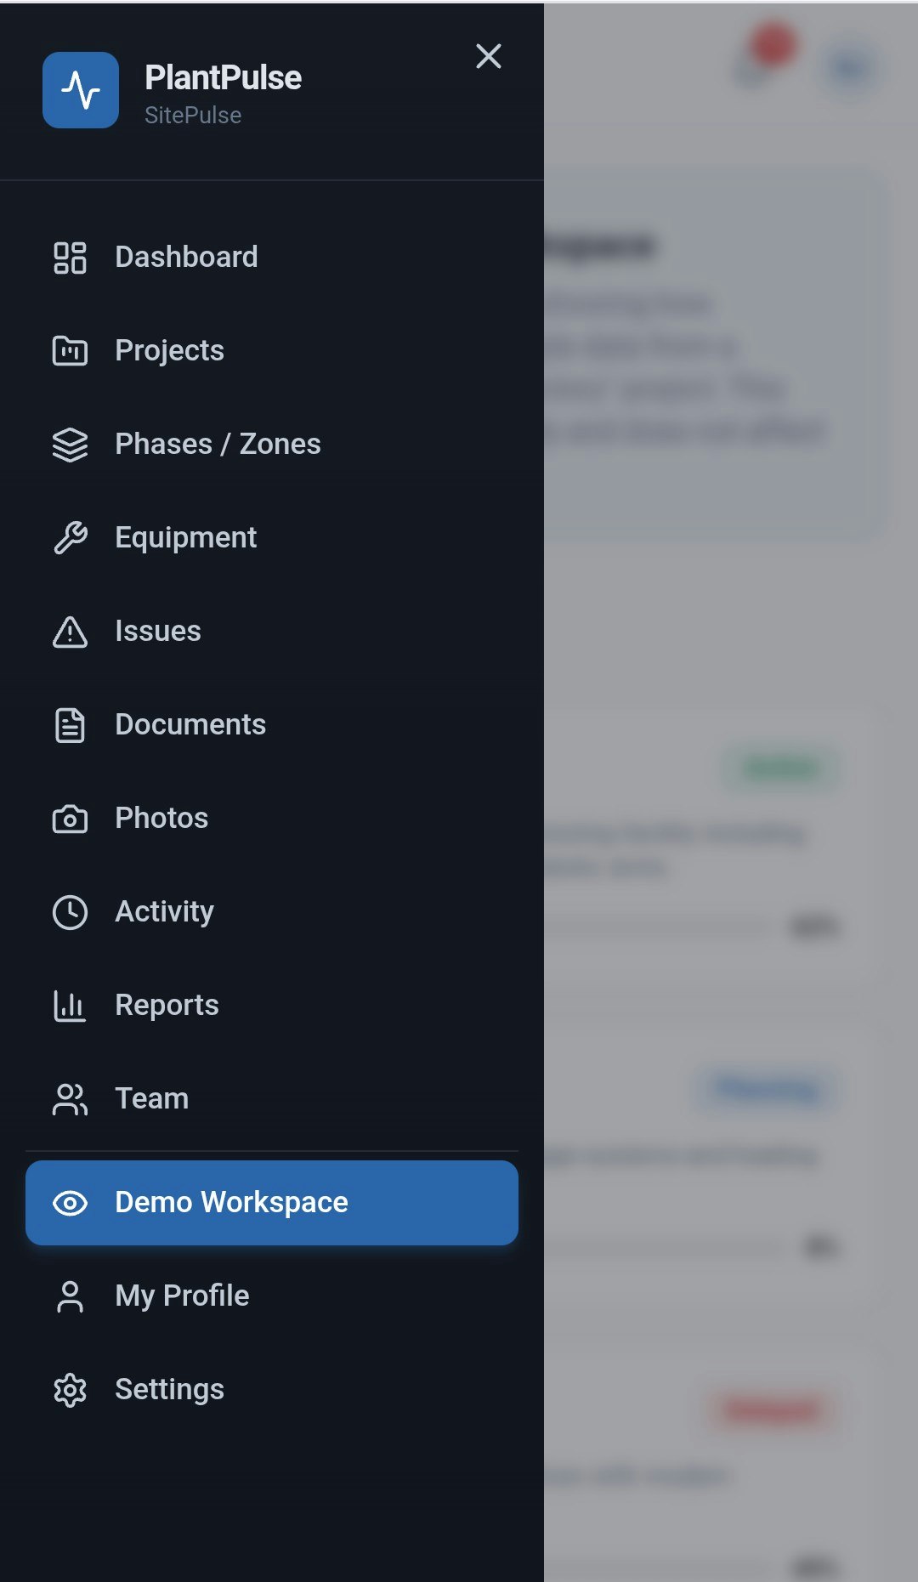
Task: Open Issues via the warning triangle icon
Action: (x=71, y=632)
